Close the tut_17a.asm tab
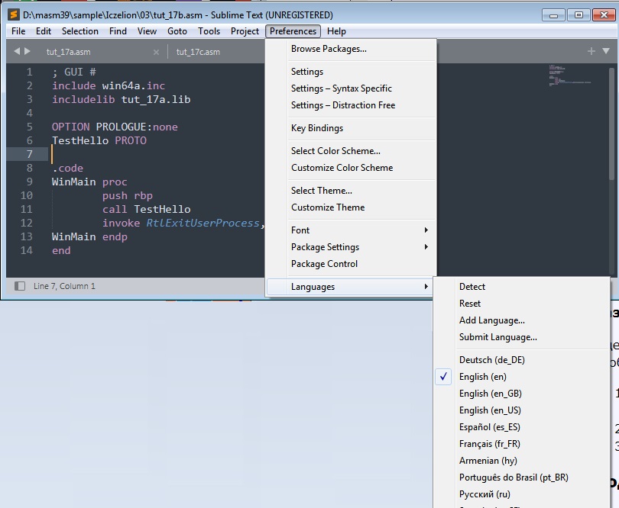The height and width of the screenshot is (508, 619). point(157,53)
